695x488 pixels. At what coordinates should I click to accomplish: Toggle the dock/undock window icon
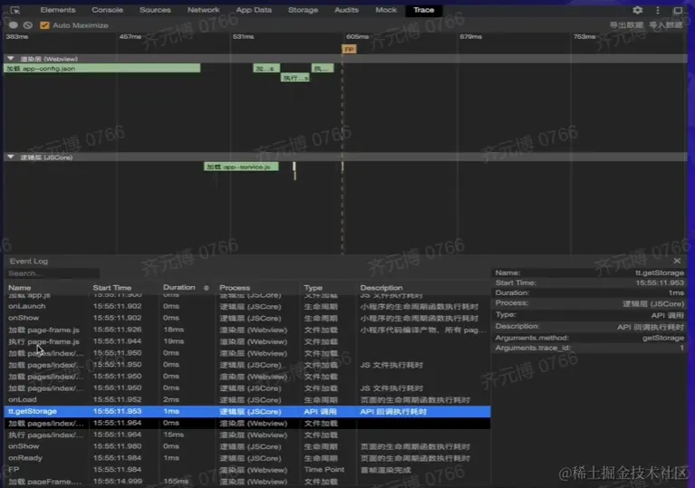click(678, 10)
